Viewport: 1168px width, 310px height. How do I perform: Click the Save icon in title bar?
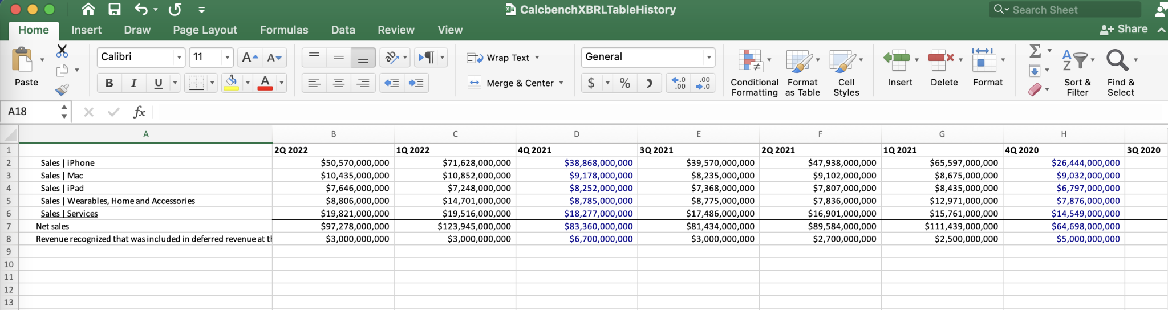point(115,10)
